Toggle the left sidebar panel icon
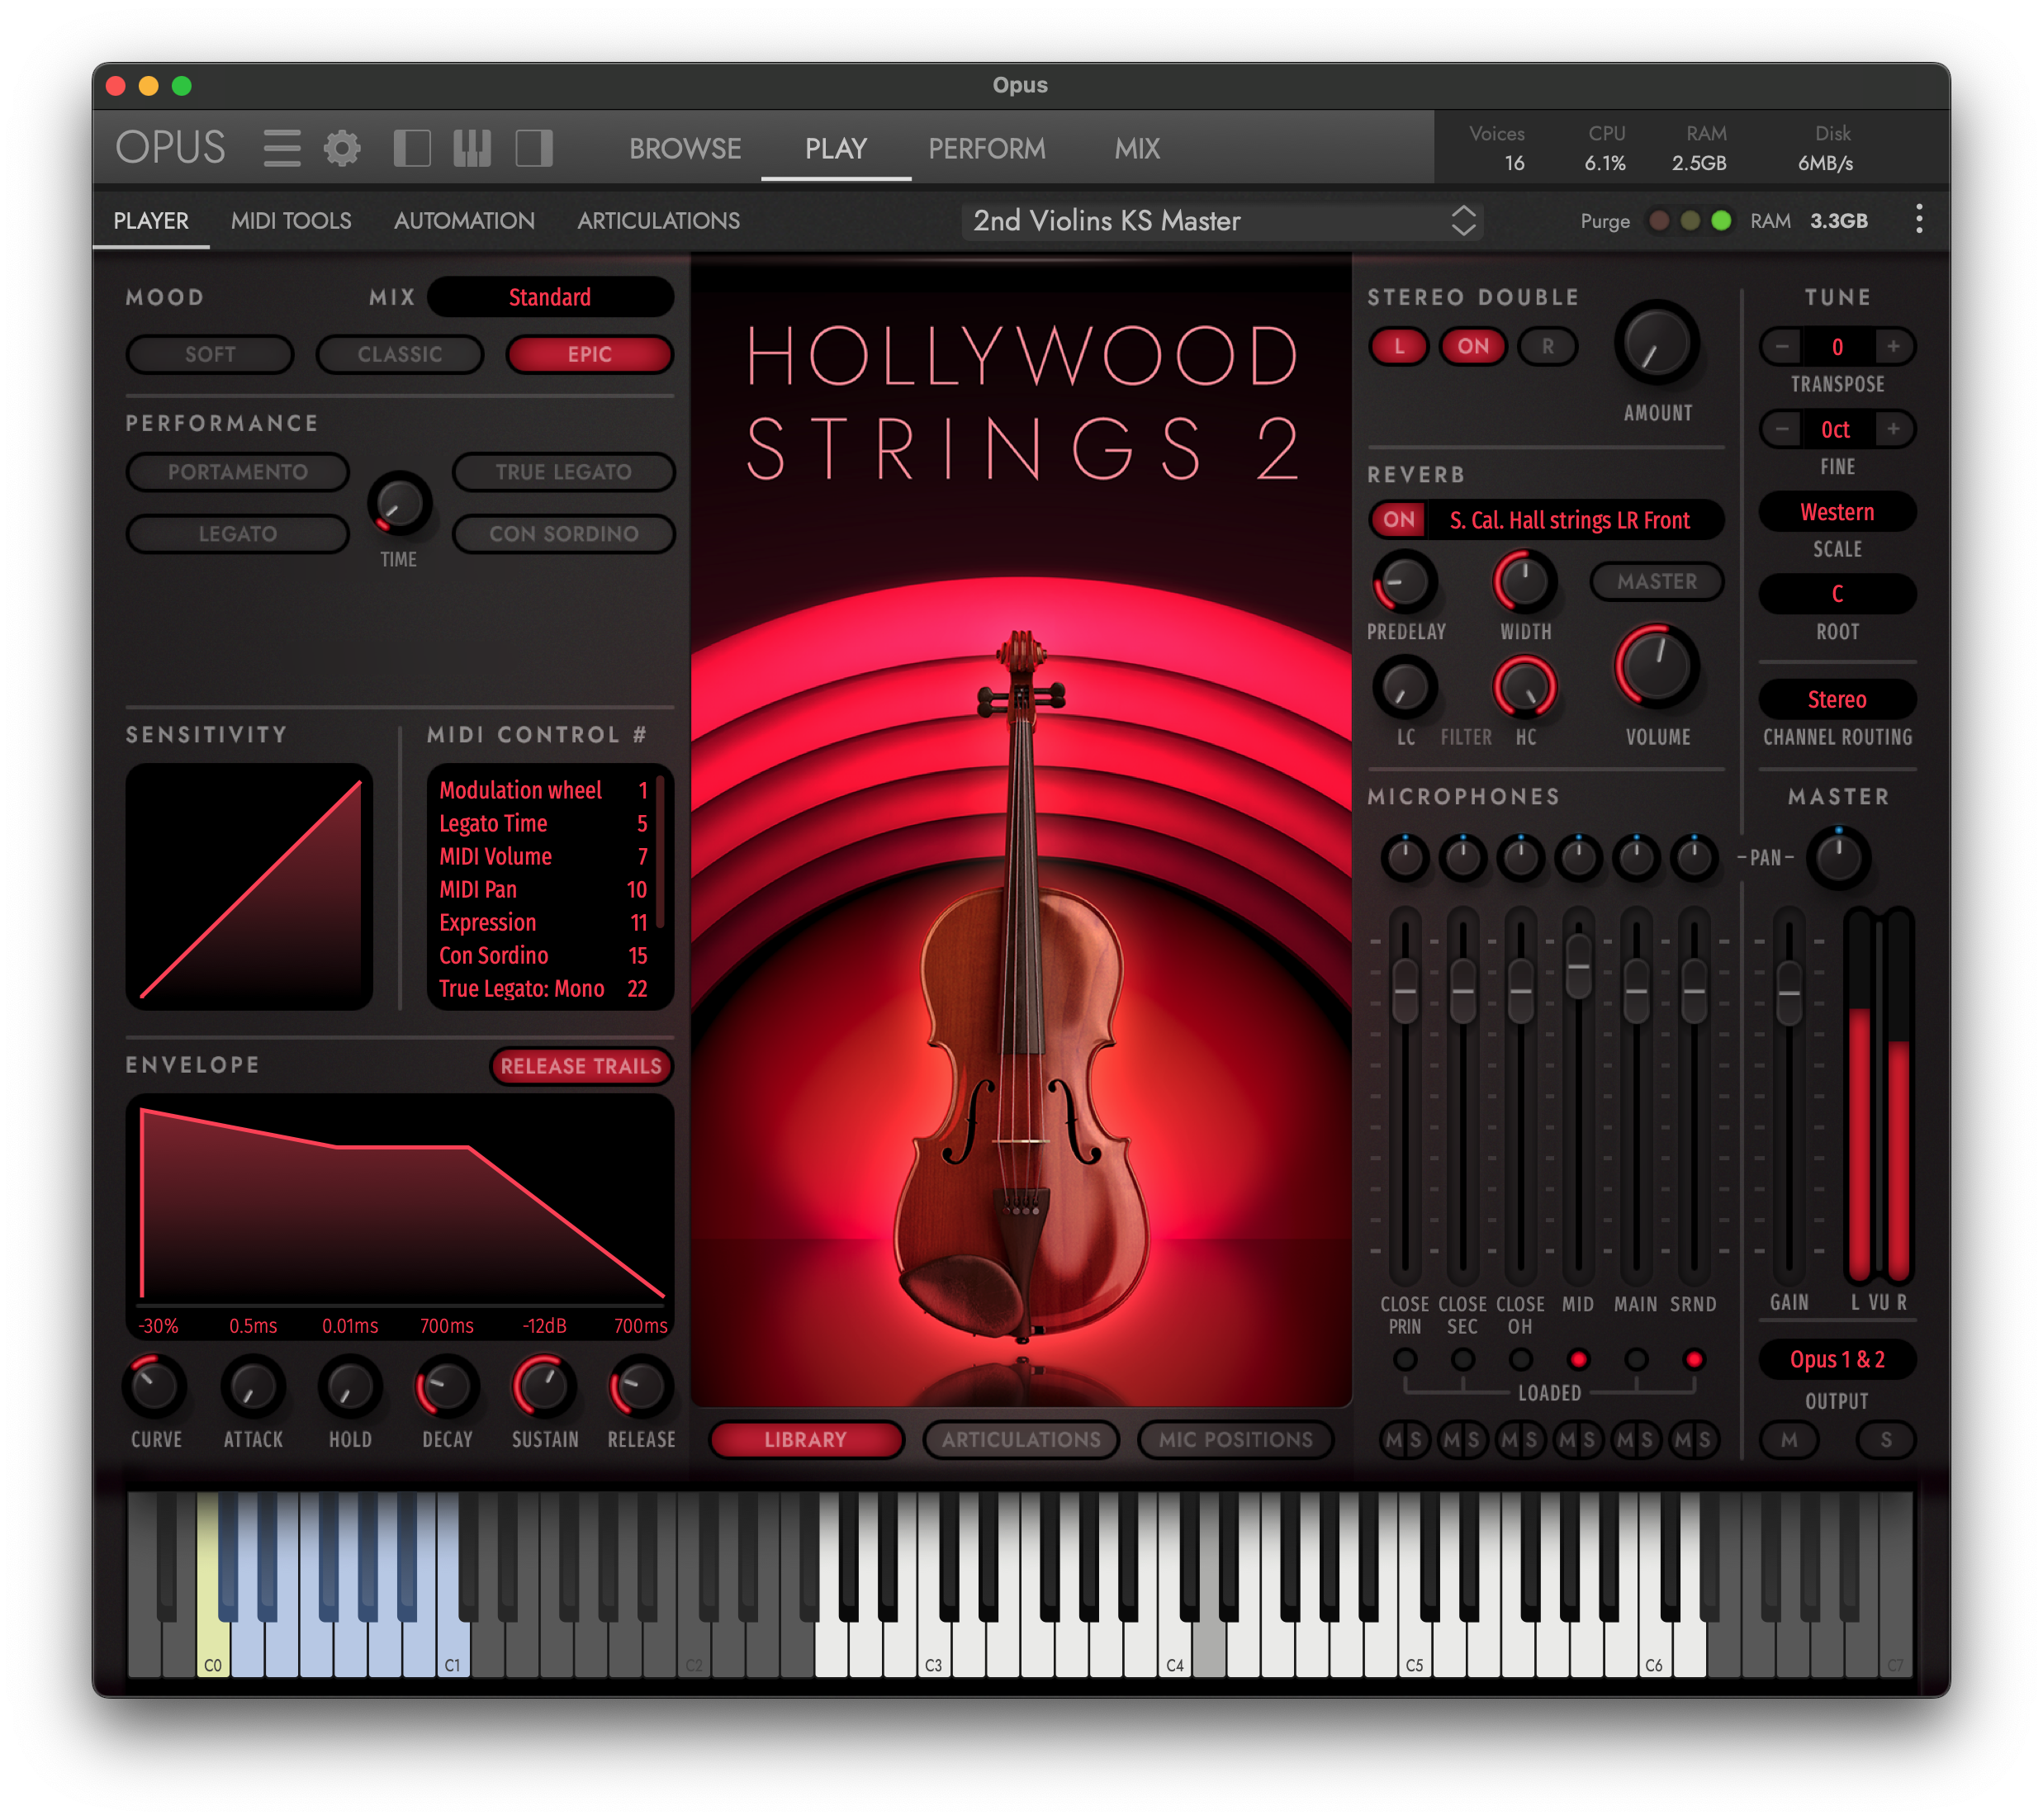 coord(412,148)
